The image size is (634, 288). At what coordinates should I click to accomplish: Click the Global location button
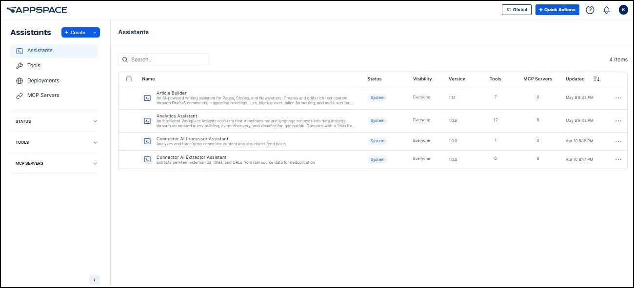pyautogui.click(x=516, y=10)
